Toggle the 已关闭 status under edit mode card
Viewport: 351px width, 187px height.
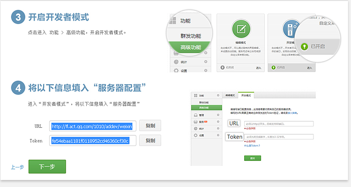[227, 67]
